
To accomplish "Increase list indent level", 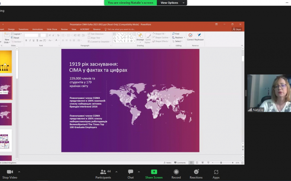I will coord(79,35).
